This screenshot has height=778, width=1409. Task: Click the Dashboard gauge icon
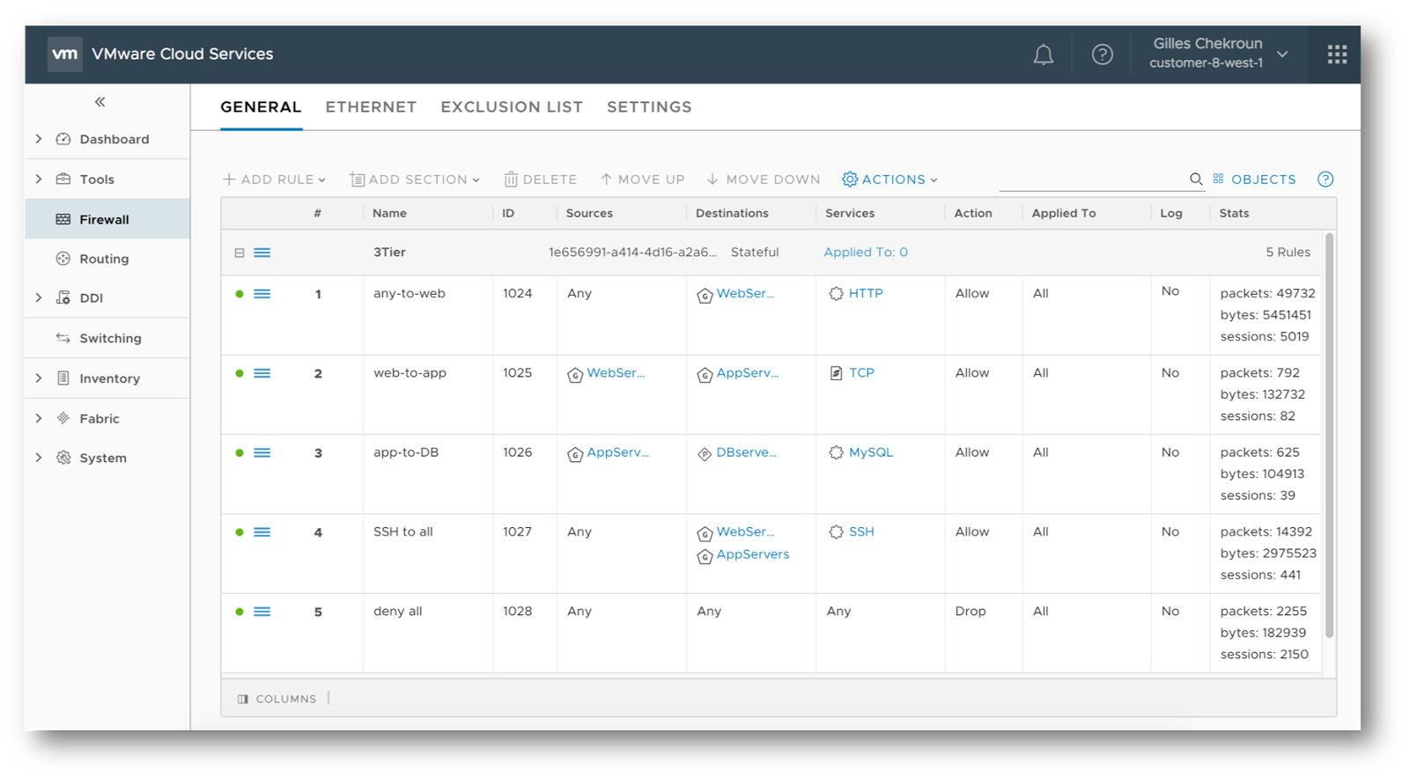(63, 139)
